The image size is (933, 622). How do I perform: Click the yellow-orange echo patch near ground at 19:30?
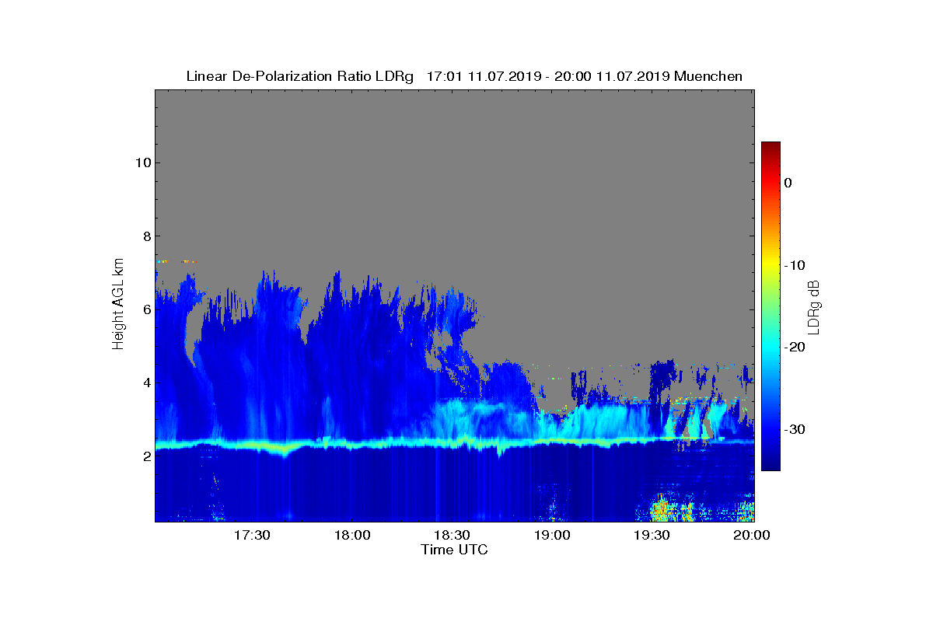(x=662, y=510)
